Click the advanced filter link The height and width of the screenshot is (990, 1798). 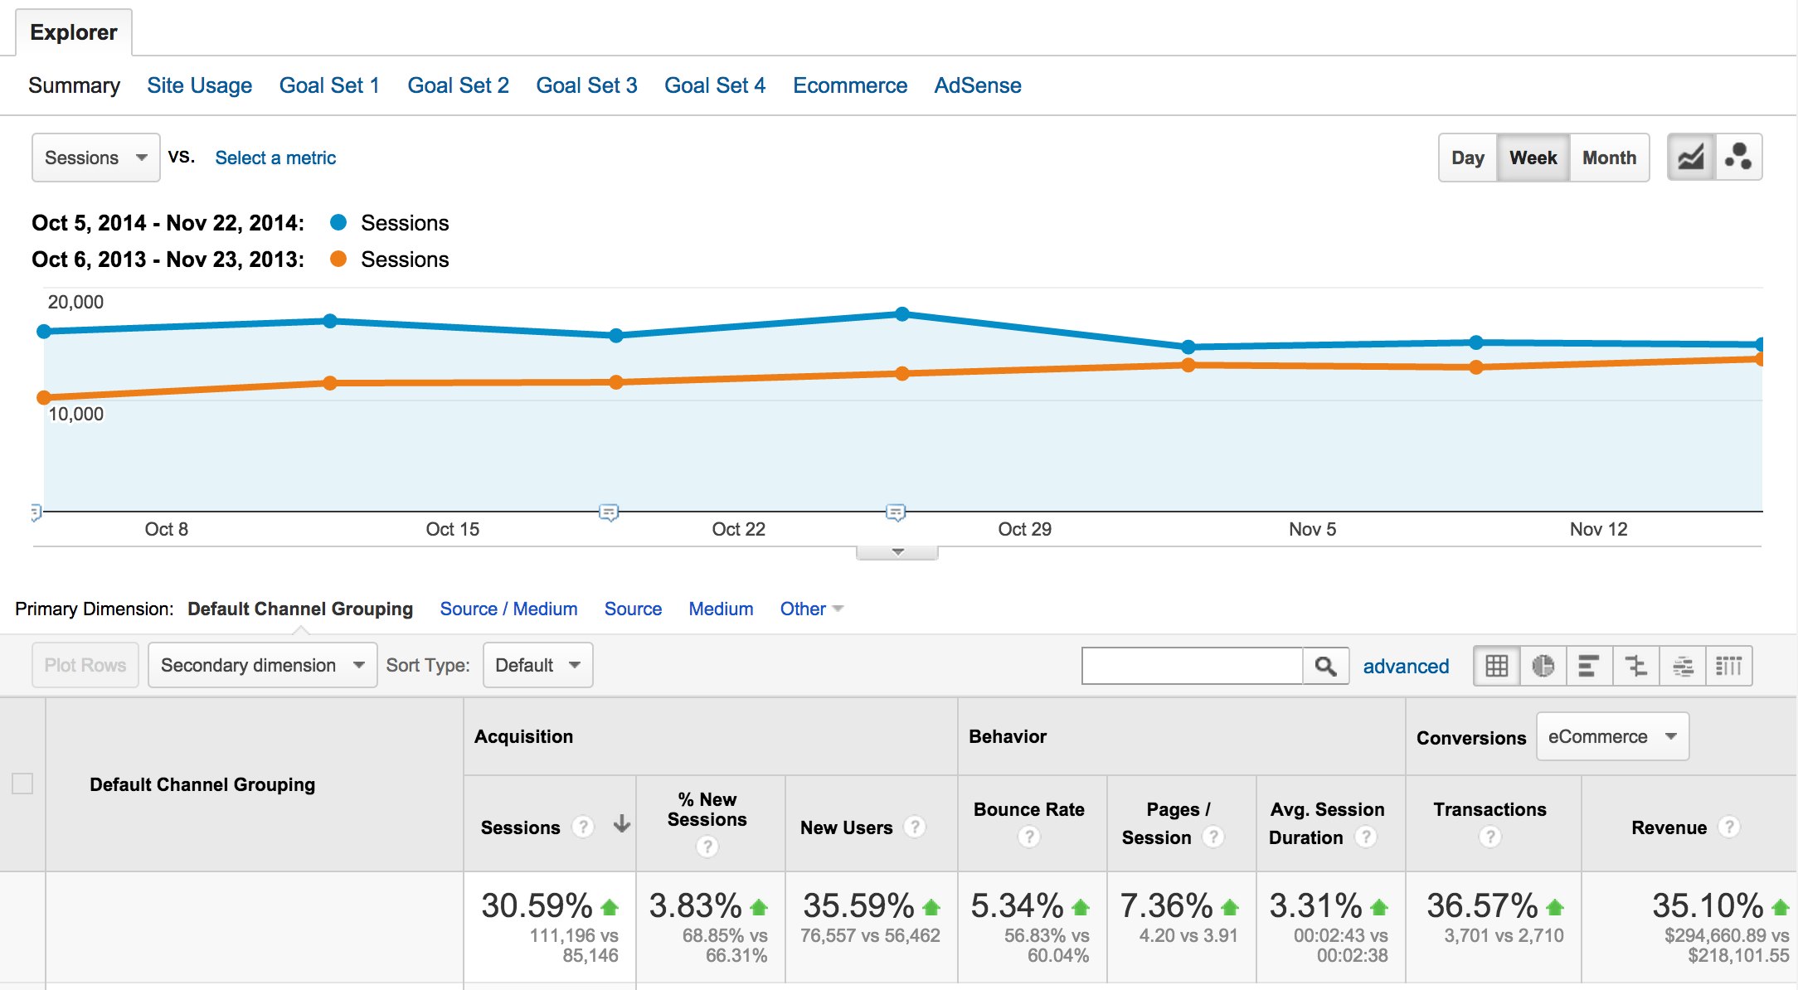click(x=1406, y=666)
